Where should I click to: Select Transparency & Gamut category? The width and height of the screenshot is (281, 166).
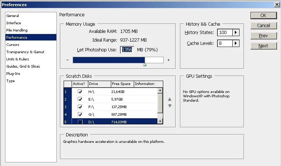point(31,52)
